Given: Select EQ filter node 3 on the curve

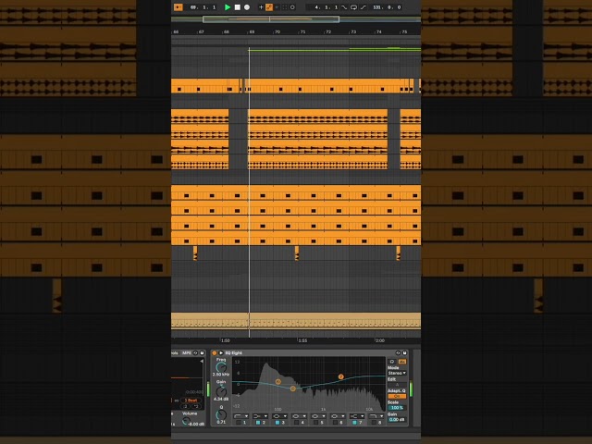Looking at the screenshot, I should coord(292,388).
